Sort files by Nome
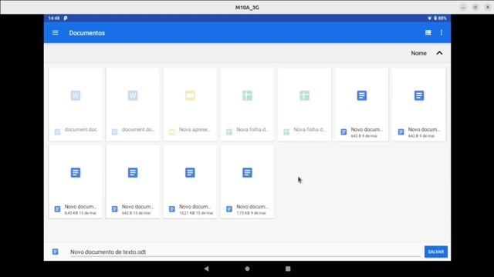The height and width of the screenshot is (277, 494). click(418, 53)
